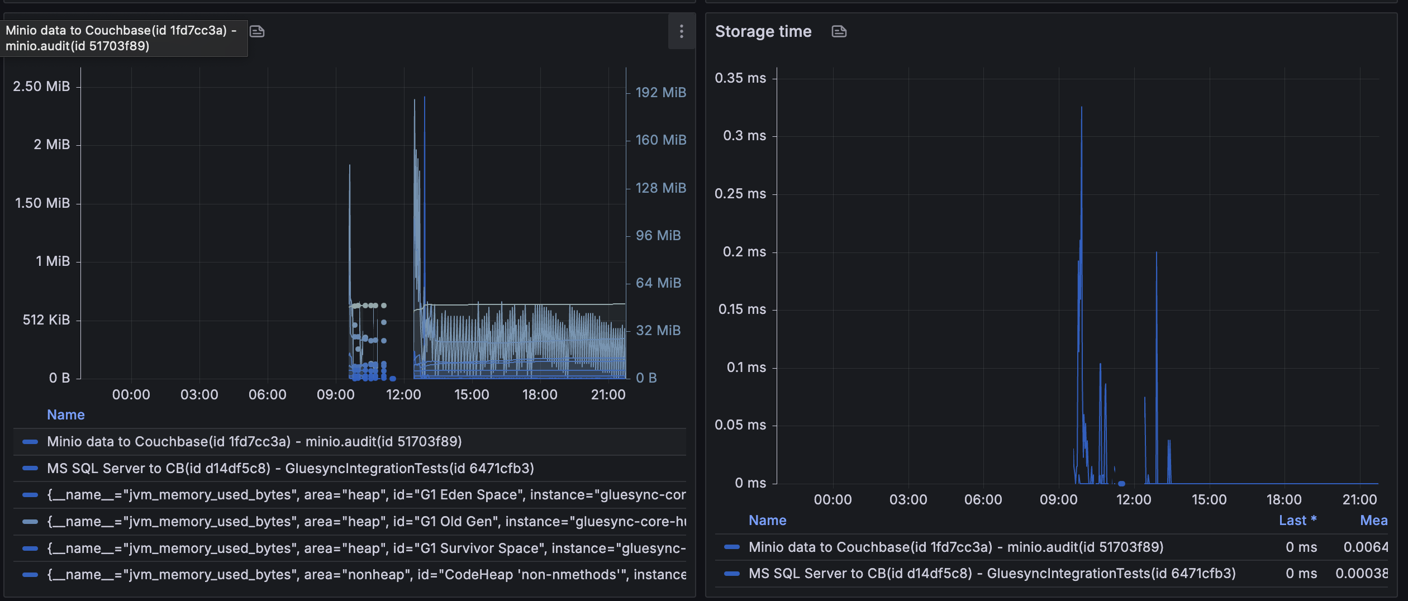Screen dimensions: 1408x601
Task: Select MS SQL Server to CB in left legend
Action: pyautogui.click(x=291, y=469)
